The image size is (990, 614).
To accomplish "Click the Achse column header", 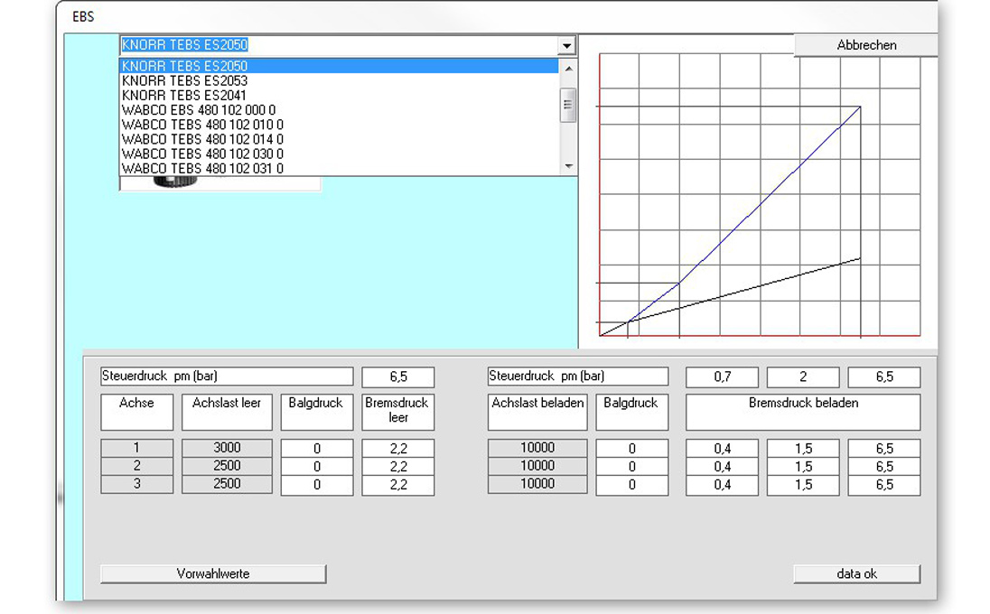I will (137, 412).
